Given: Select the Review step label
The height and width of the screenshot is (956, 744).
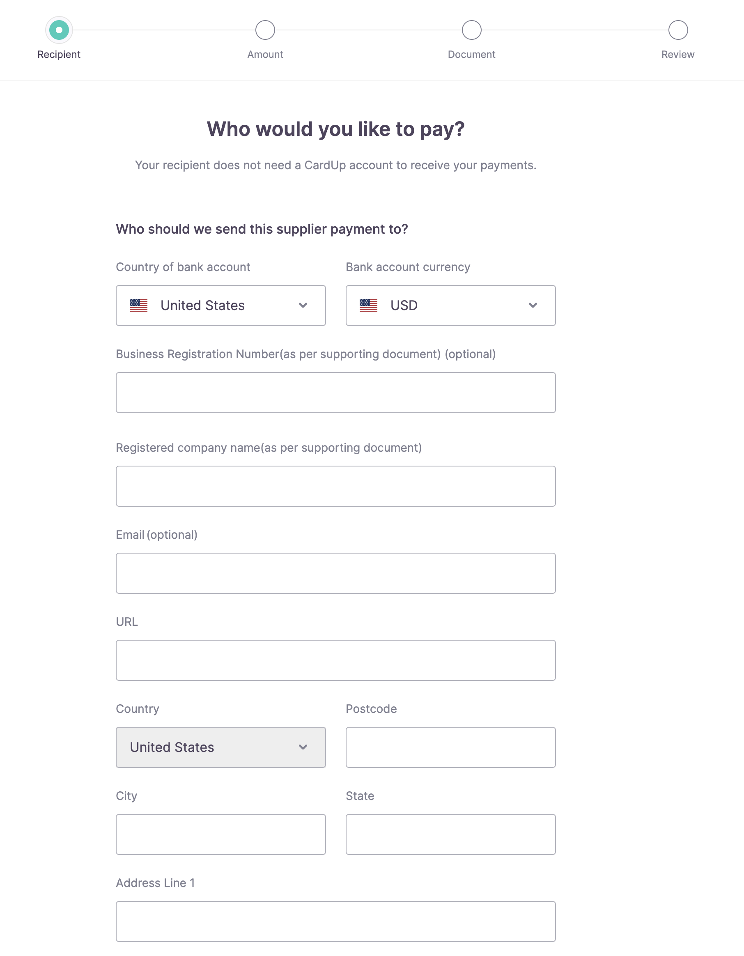Looking at the screenshot, I should click(678, 55).
